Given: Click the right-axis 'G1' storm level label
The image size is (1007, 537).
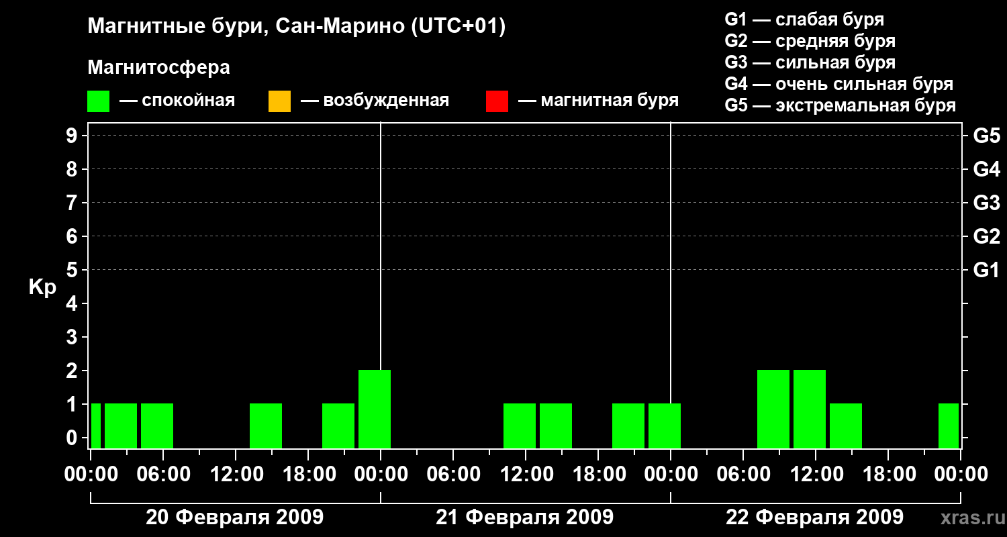Looking at the screenshot, I should point(986,270).
